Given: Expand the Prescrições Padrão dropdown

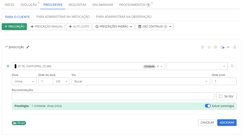Looking at the screenshot, I should (114, 27).
